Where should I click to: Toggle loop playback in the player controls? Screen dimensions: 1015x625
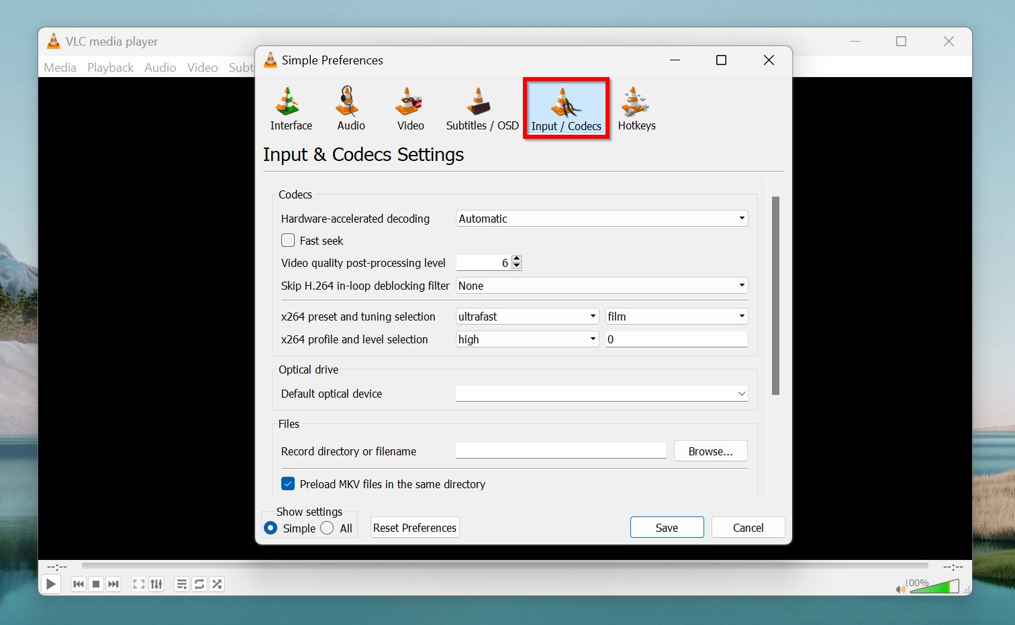199,584
